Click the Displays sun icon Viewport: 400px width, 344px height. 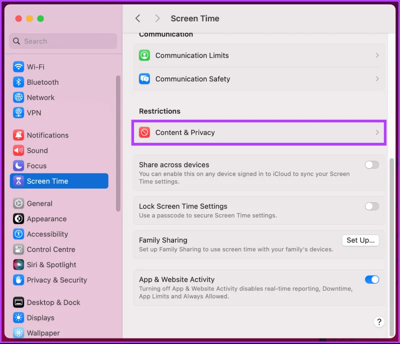18,318
